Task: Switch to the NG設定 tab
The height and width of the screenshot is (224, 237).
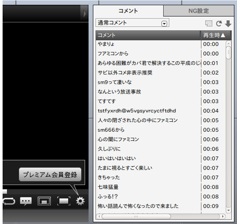Action: tap(199, 11)
